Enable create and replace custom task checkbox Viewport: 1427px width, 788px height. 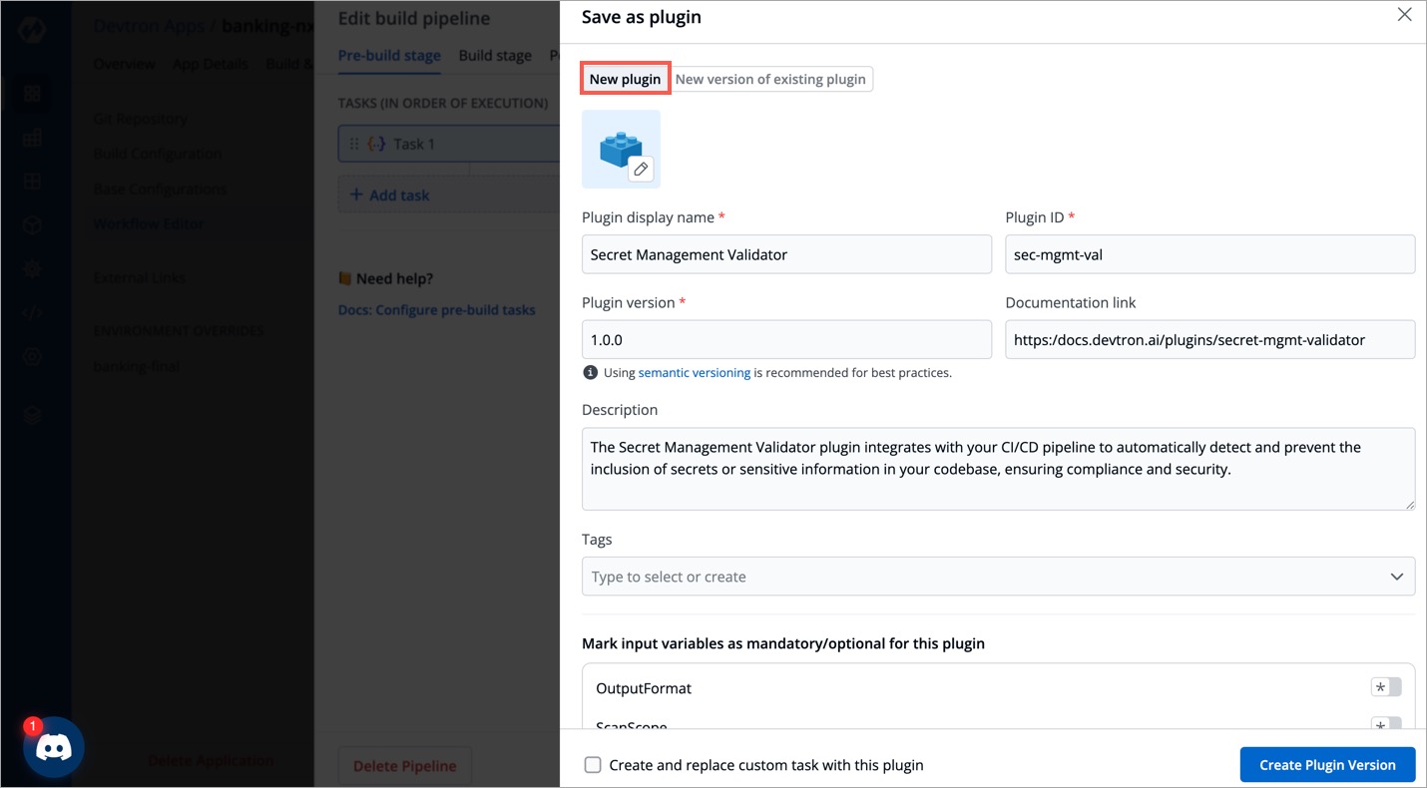tap(593, 764)
